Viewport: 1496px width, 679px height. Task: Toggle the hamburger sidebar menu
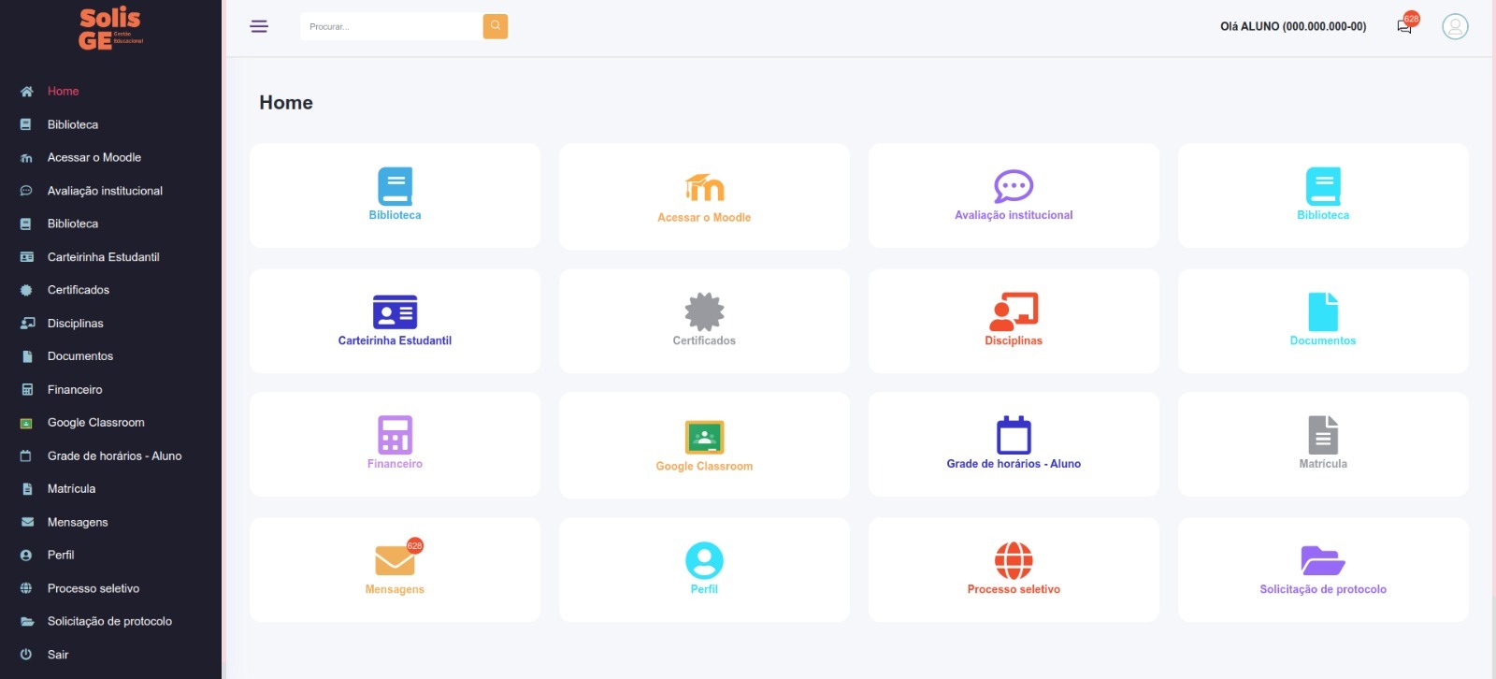[x=259, y=26]
